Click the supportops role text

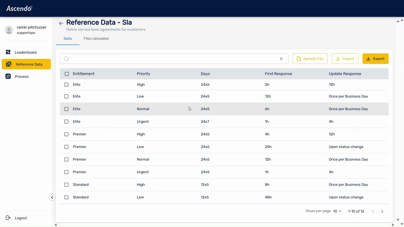pos(26,33)
